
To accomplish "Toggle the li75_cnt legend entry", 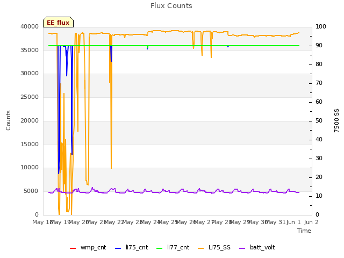I will pyautogui.click(x=131, y=247).
